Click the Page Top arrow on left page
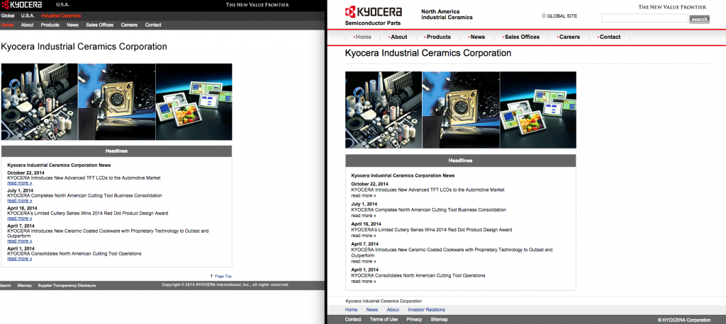 211,276
